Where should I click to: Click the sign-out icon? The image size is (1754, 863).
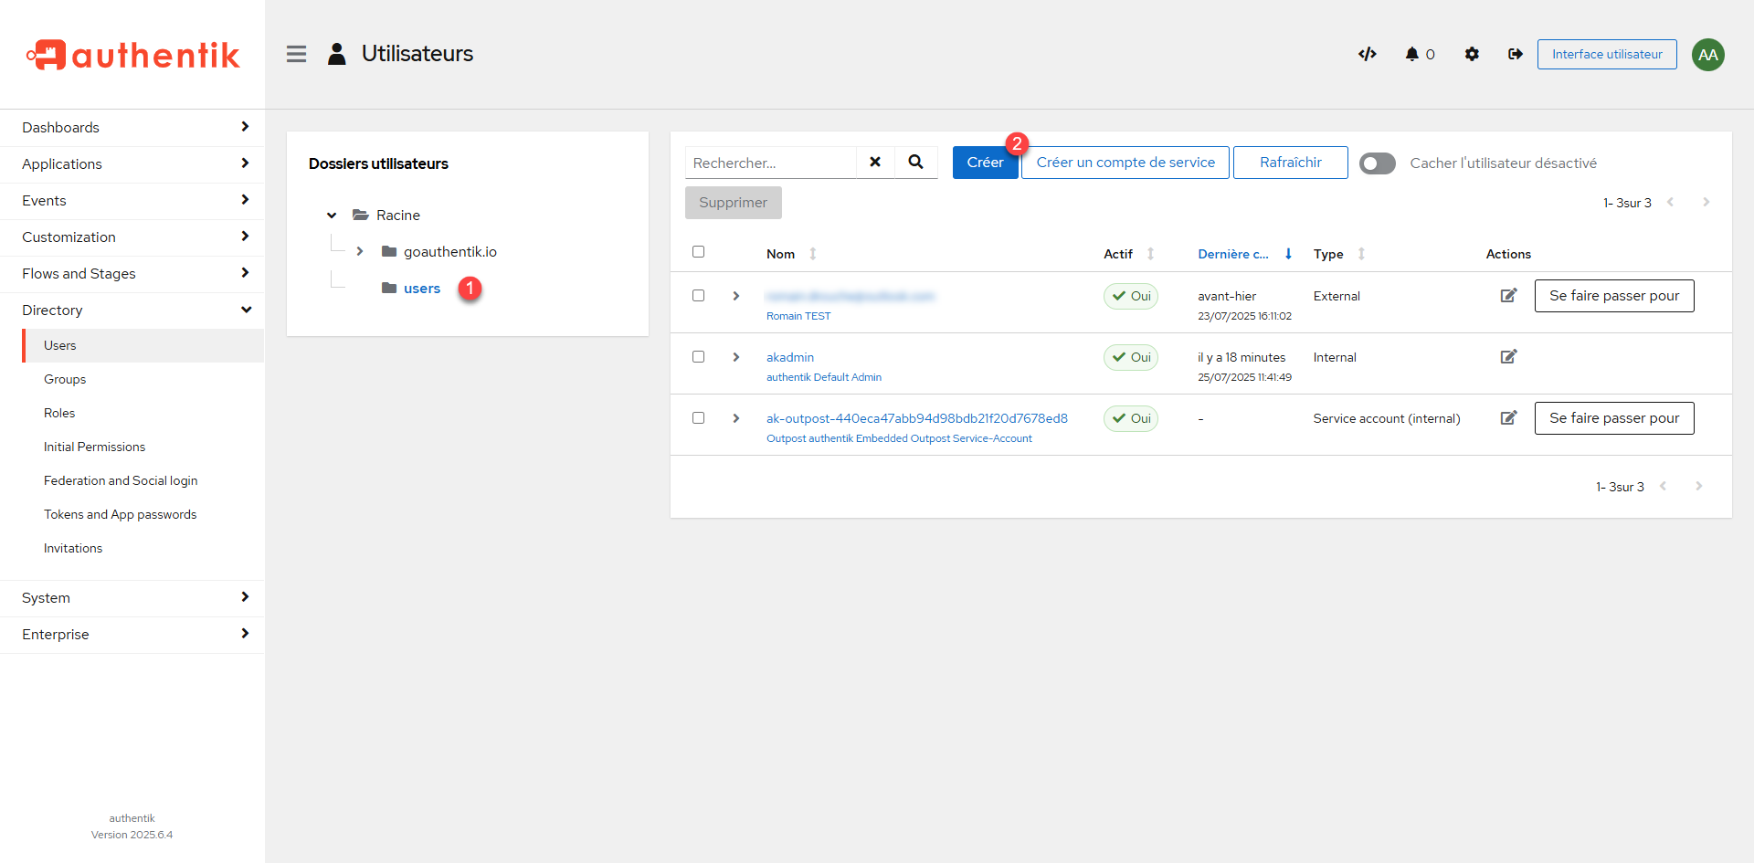(x=1515, y=54)
